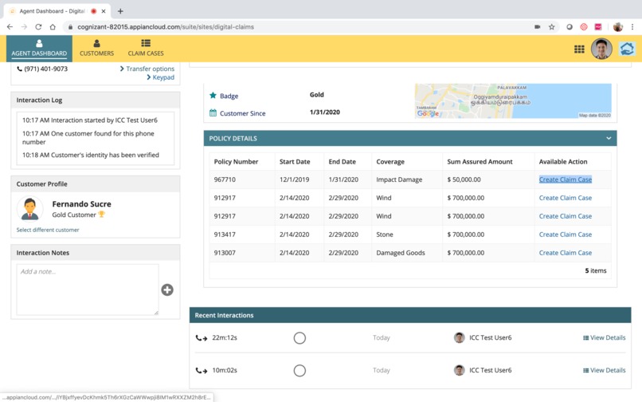This screenshot has width=642, height=402.
Task: Sort by End Date column header
Action: pyautogui.click(x=342, y=162)
